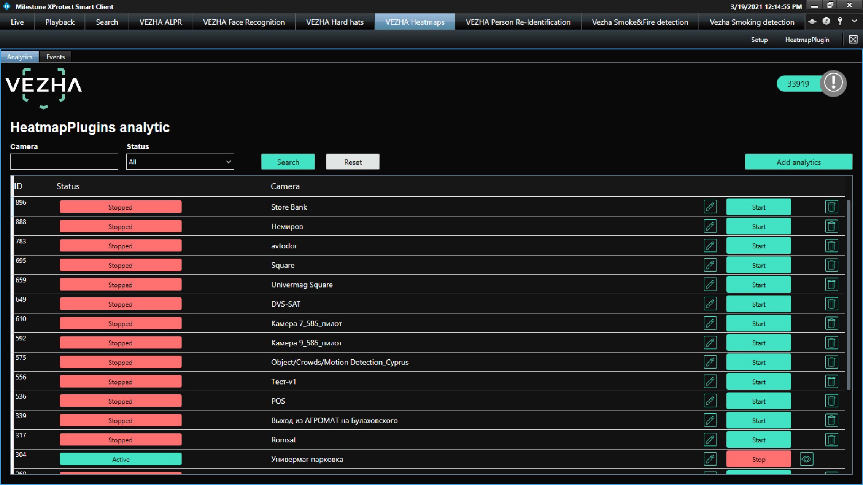This screenshot has width=863, height=485.
Task: Delete the Камера 7_585_пилот analytic
Action: [x=832, y=323]
